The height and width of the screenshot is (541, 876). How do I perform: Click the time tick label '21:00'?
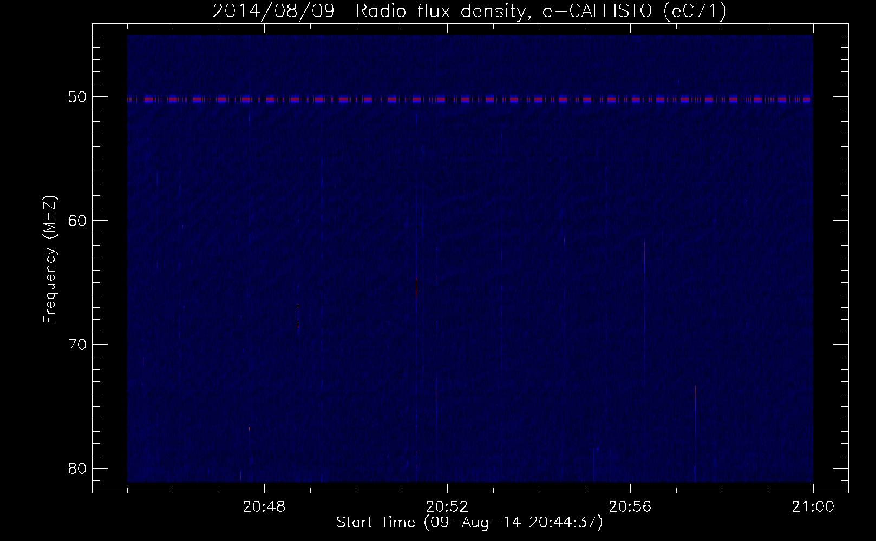point(813,507)
